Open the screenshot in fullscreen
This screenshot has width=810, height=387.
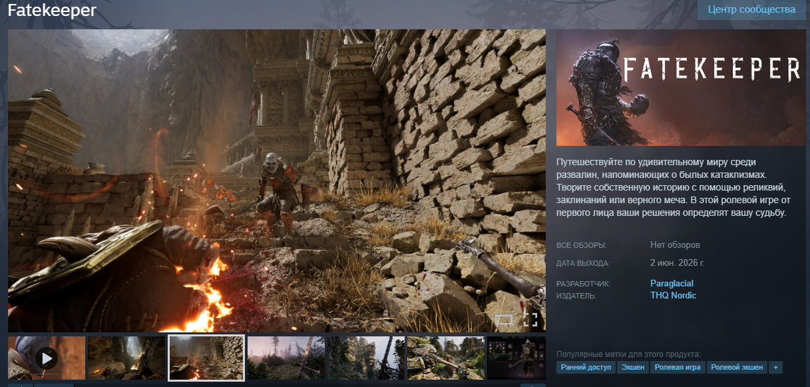click(530, 320)
